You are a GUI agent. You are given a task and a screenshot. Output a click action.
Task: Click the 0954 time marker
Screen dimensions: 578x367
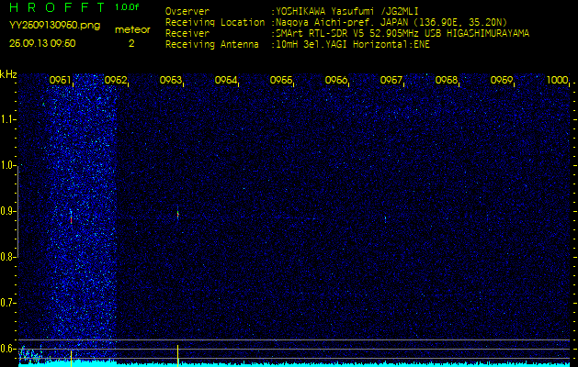click(x=226, y=80)
